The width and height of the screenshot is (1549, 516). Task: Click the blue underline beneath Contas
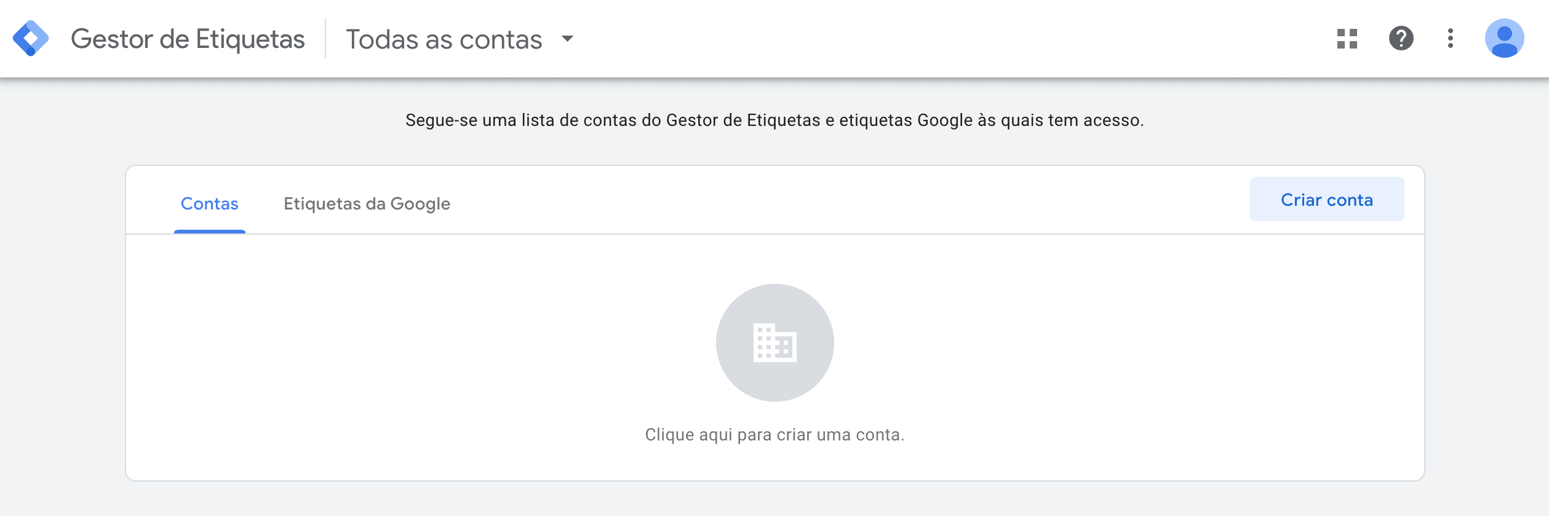point(209,232)
